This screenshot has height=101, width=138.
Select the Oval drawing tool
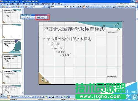coord(28,97)
